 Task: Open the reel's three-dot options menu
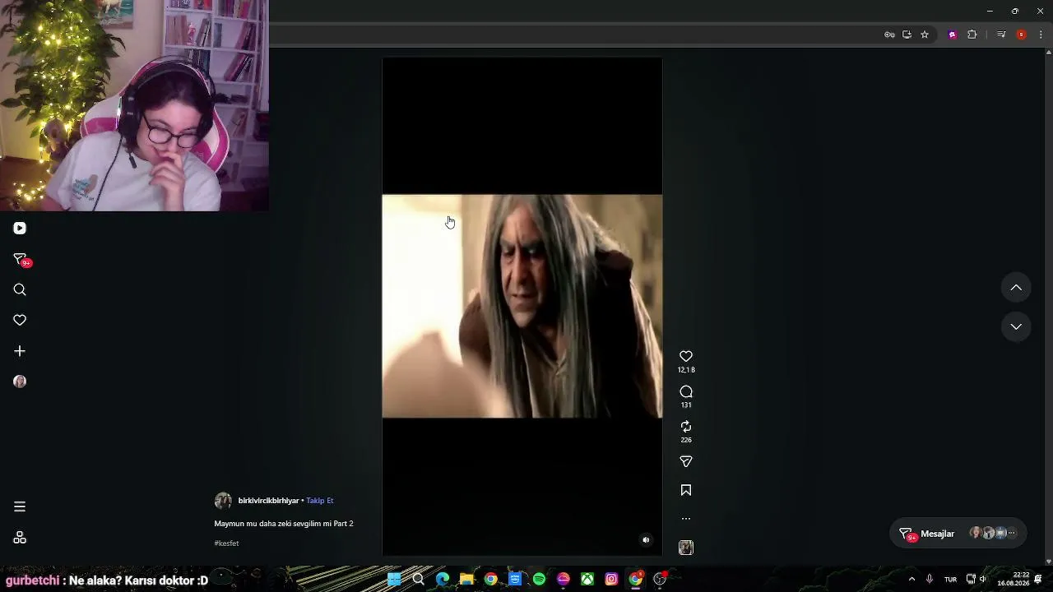(686, 519)
